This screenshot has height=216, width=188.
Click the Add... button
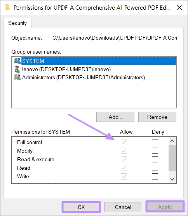pyautogui.click(x=115, y=117)
